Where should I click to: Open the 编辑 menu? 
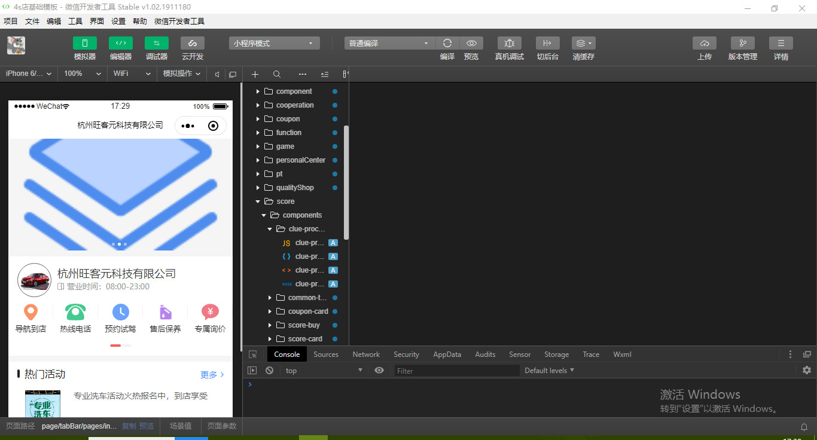pyautogui.click(x=54, y=21)
